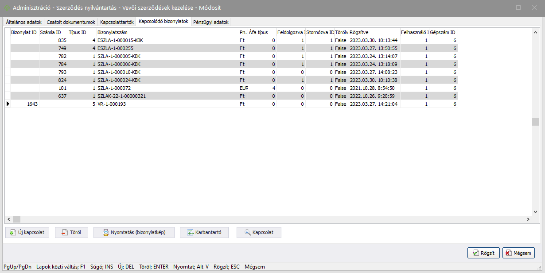The height and width of the screenshot is (273, 545).
Task: Select the Kapcsolattartók tab
Action: (x=117, y=22)
